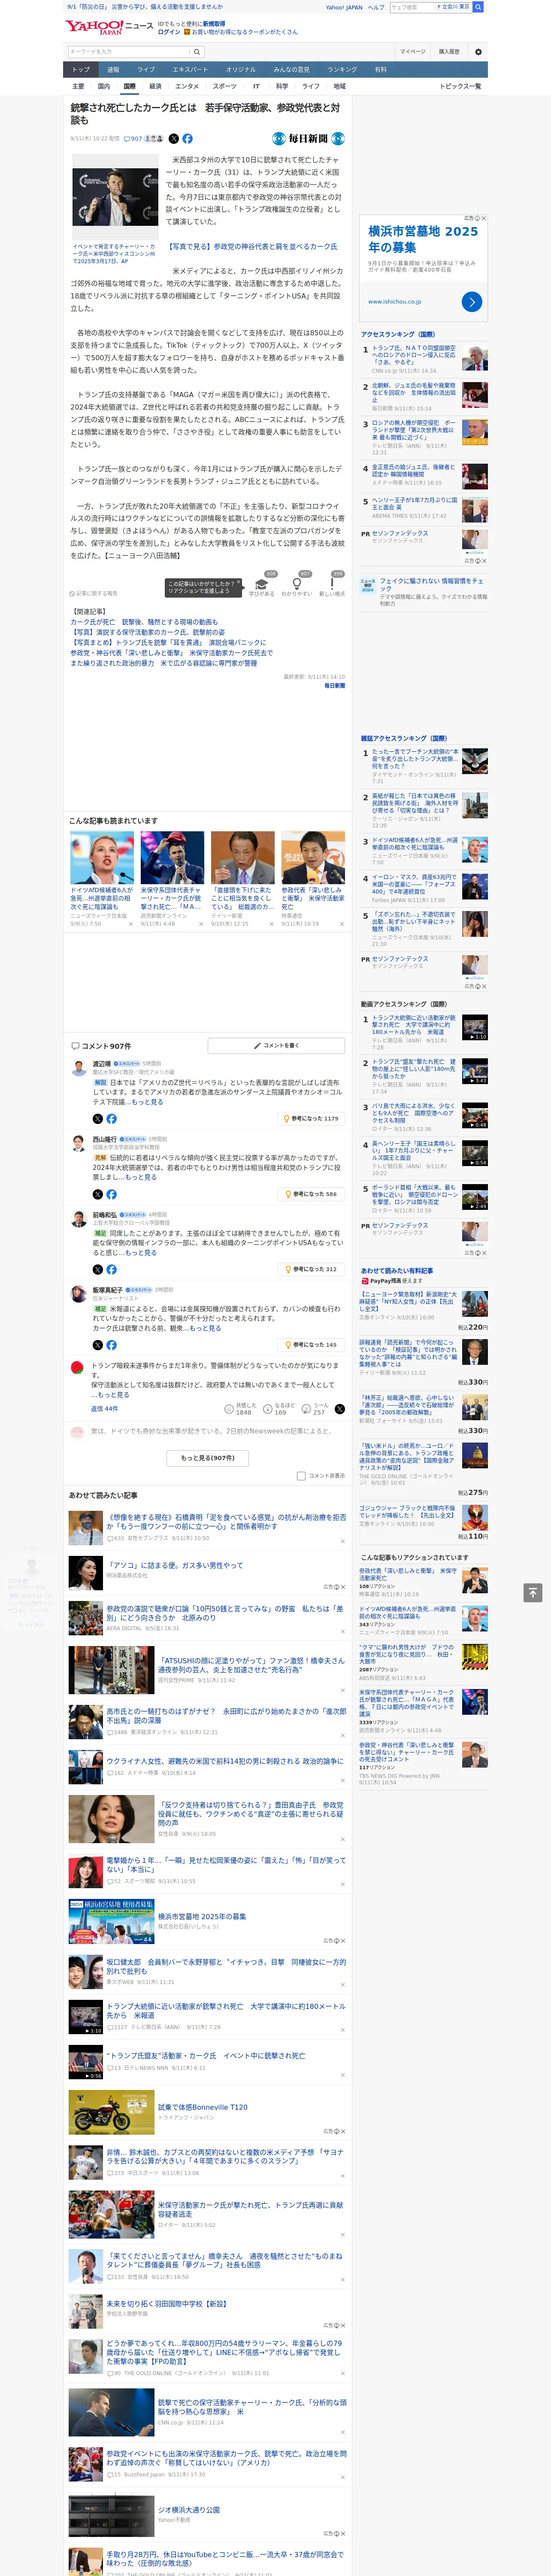This screenshot has height=2576, width=551.
Task: Load more comments with もっと見る(907件)
Action: [x=208, y=1458]
